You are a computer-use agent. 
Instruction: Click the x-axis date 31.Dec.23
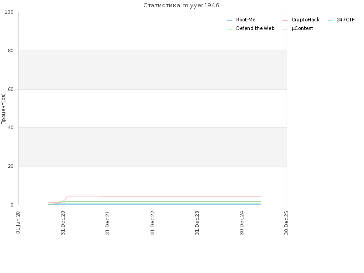point(197,223)
